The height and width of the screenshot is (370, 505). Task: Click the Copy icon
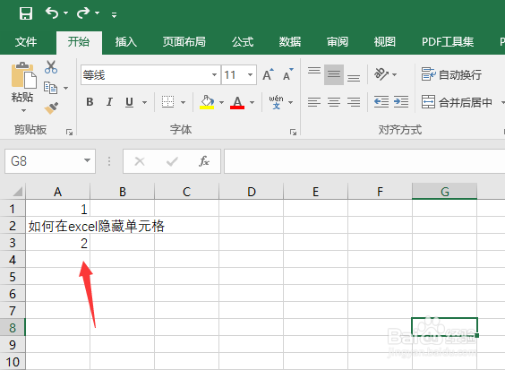coord(50,88)
